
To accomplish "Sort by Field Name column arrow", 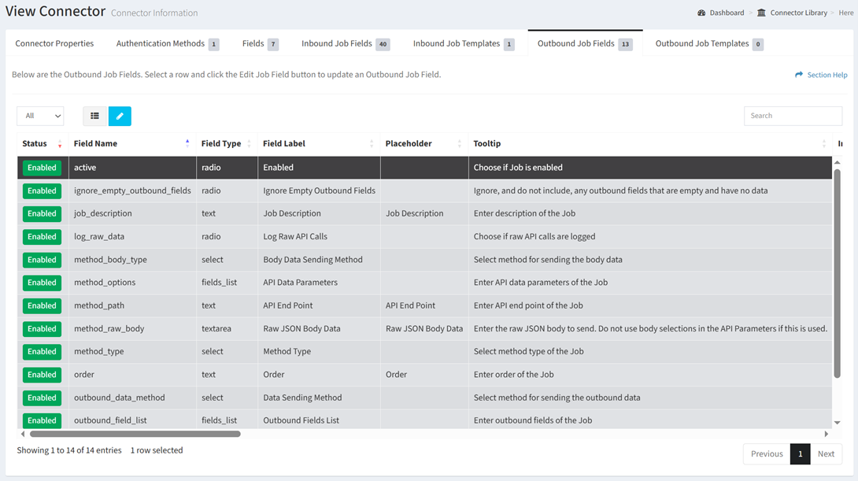I will tap(187, 143).
